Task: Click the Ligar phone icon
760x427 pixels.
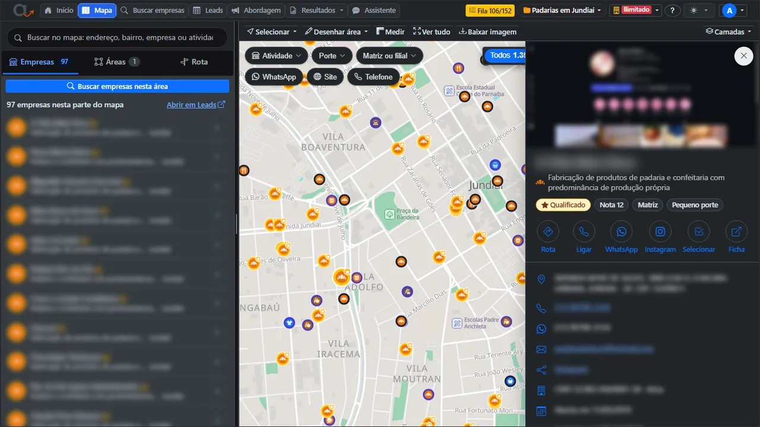Action: tap(584, 232)
